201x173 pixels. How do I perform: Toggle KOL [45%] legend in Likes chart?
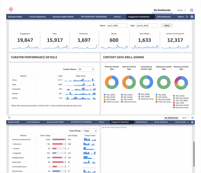127,97
